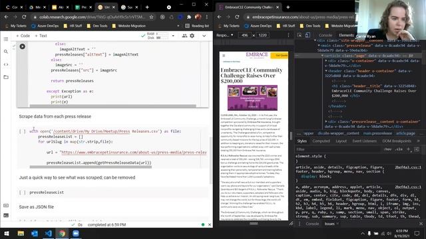Show more Styles pane tabs chevron
The image size is (426, 239).
pyautogui.click(x=419, y=141)
